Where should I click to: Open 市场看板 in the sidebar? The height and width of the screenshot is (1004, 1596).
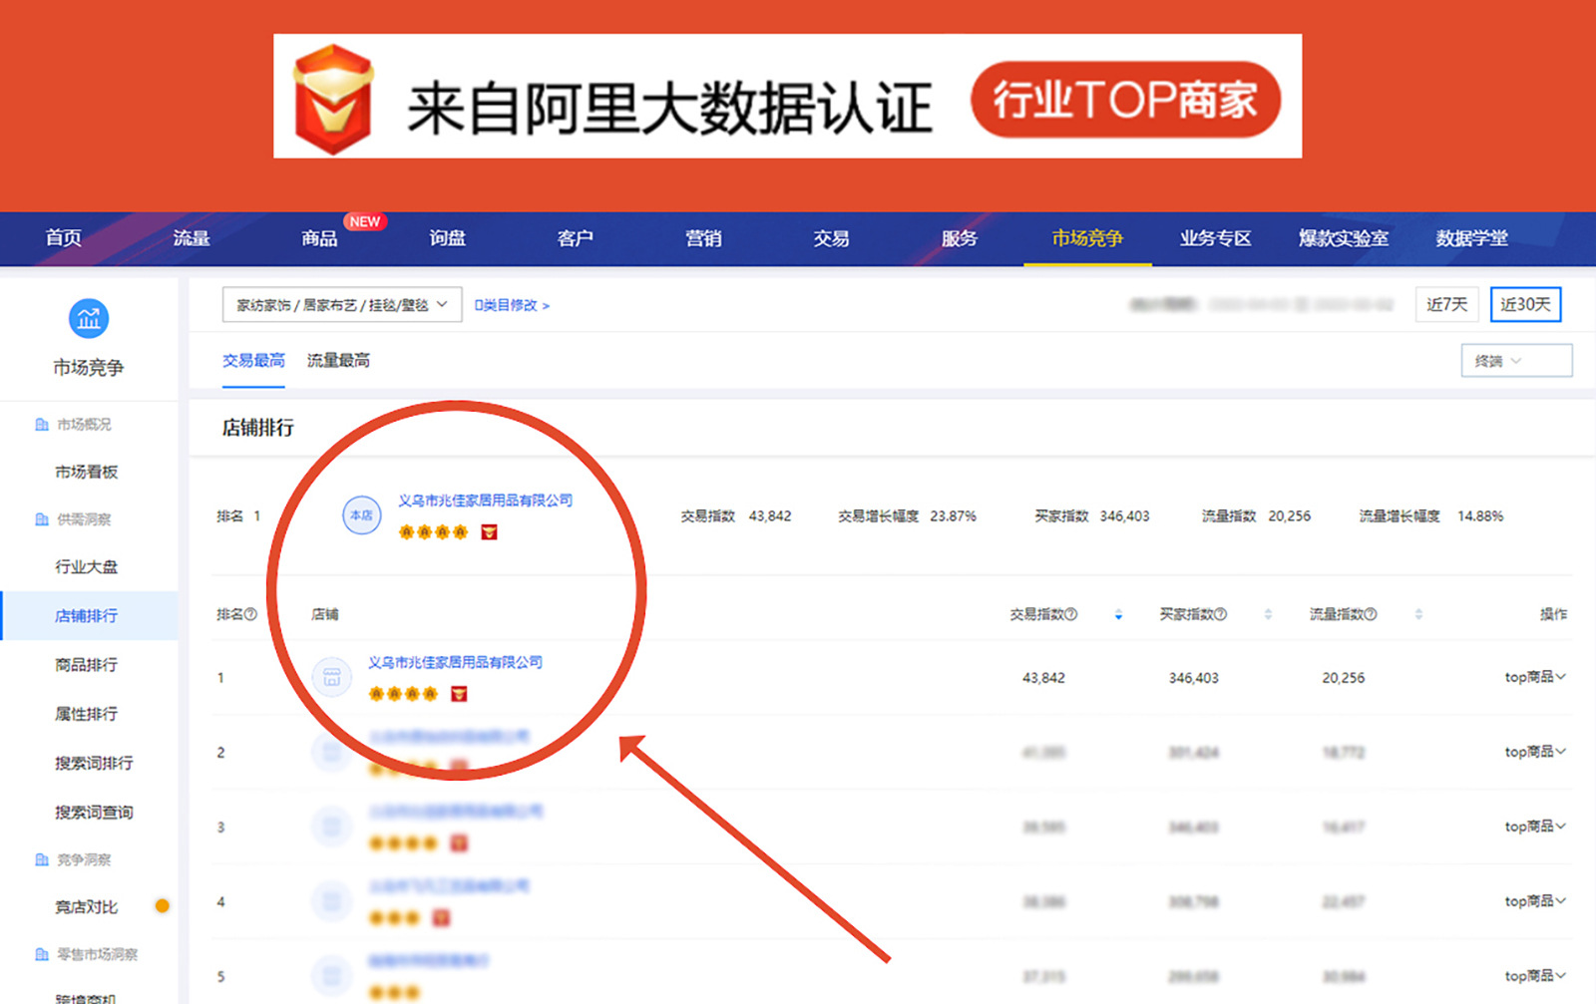coord(87,472)
